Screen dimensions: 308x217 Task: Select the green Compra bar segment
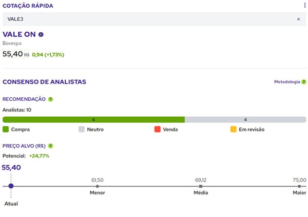[x=93, y=119]
